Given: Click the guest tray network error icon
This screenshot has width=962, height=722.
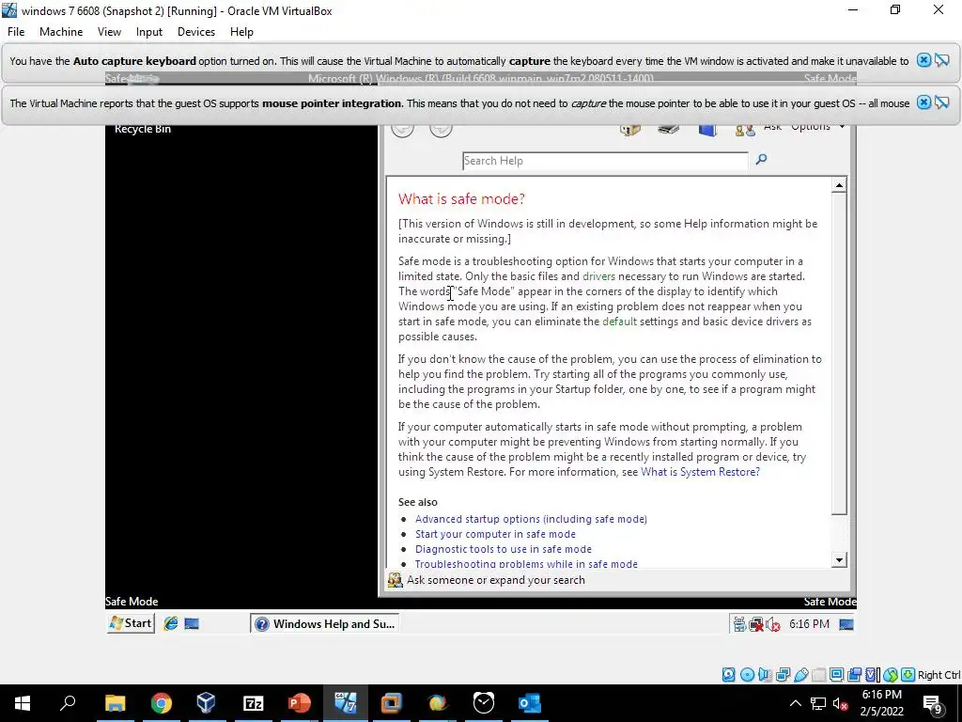Looking at the screenshot, I should (756, 624).
